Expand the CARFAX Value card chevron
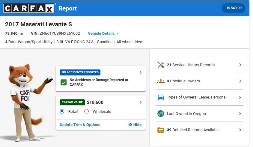This screenshot has width=253, height=147. (x=141, y=102)
